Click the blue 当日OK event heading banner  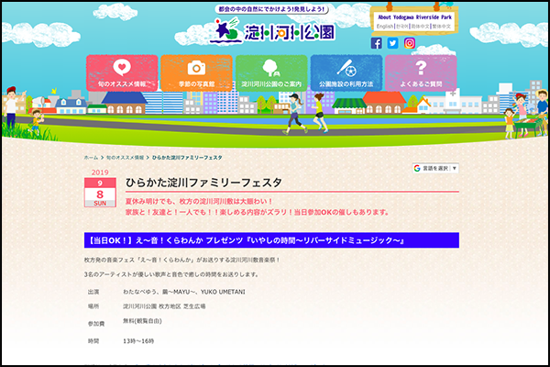(x=269, y=240)
